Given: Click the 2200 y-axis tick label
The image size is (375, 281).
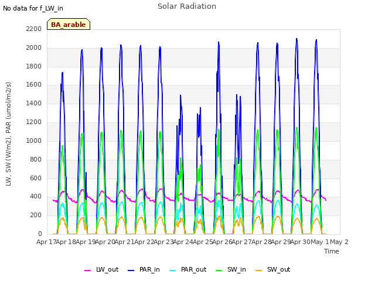Looking at the screenshot, I should tap(34, 29).
